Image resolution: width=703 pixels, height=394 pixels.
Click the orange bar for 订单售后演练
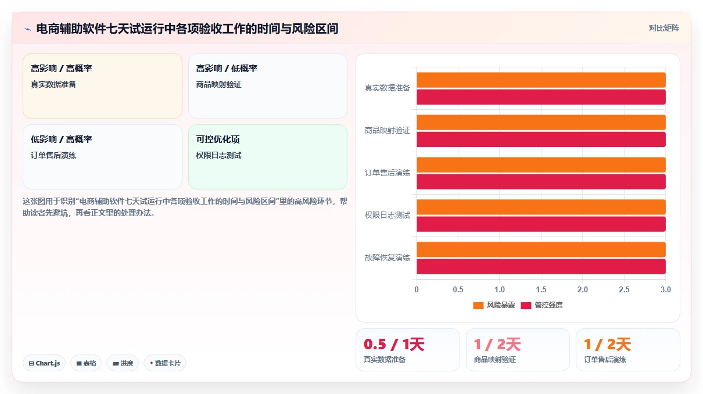click(541, 164)
